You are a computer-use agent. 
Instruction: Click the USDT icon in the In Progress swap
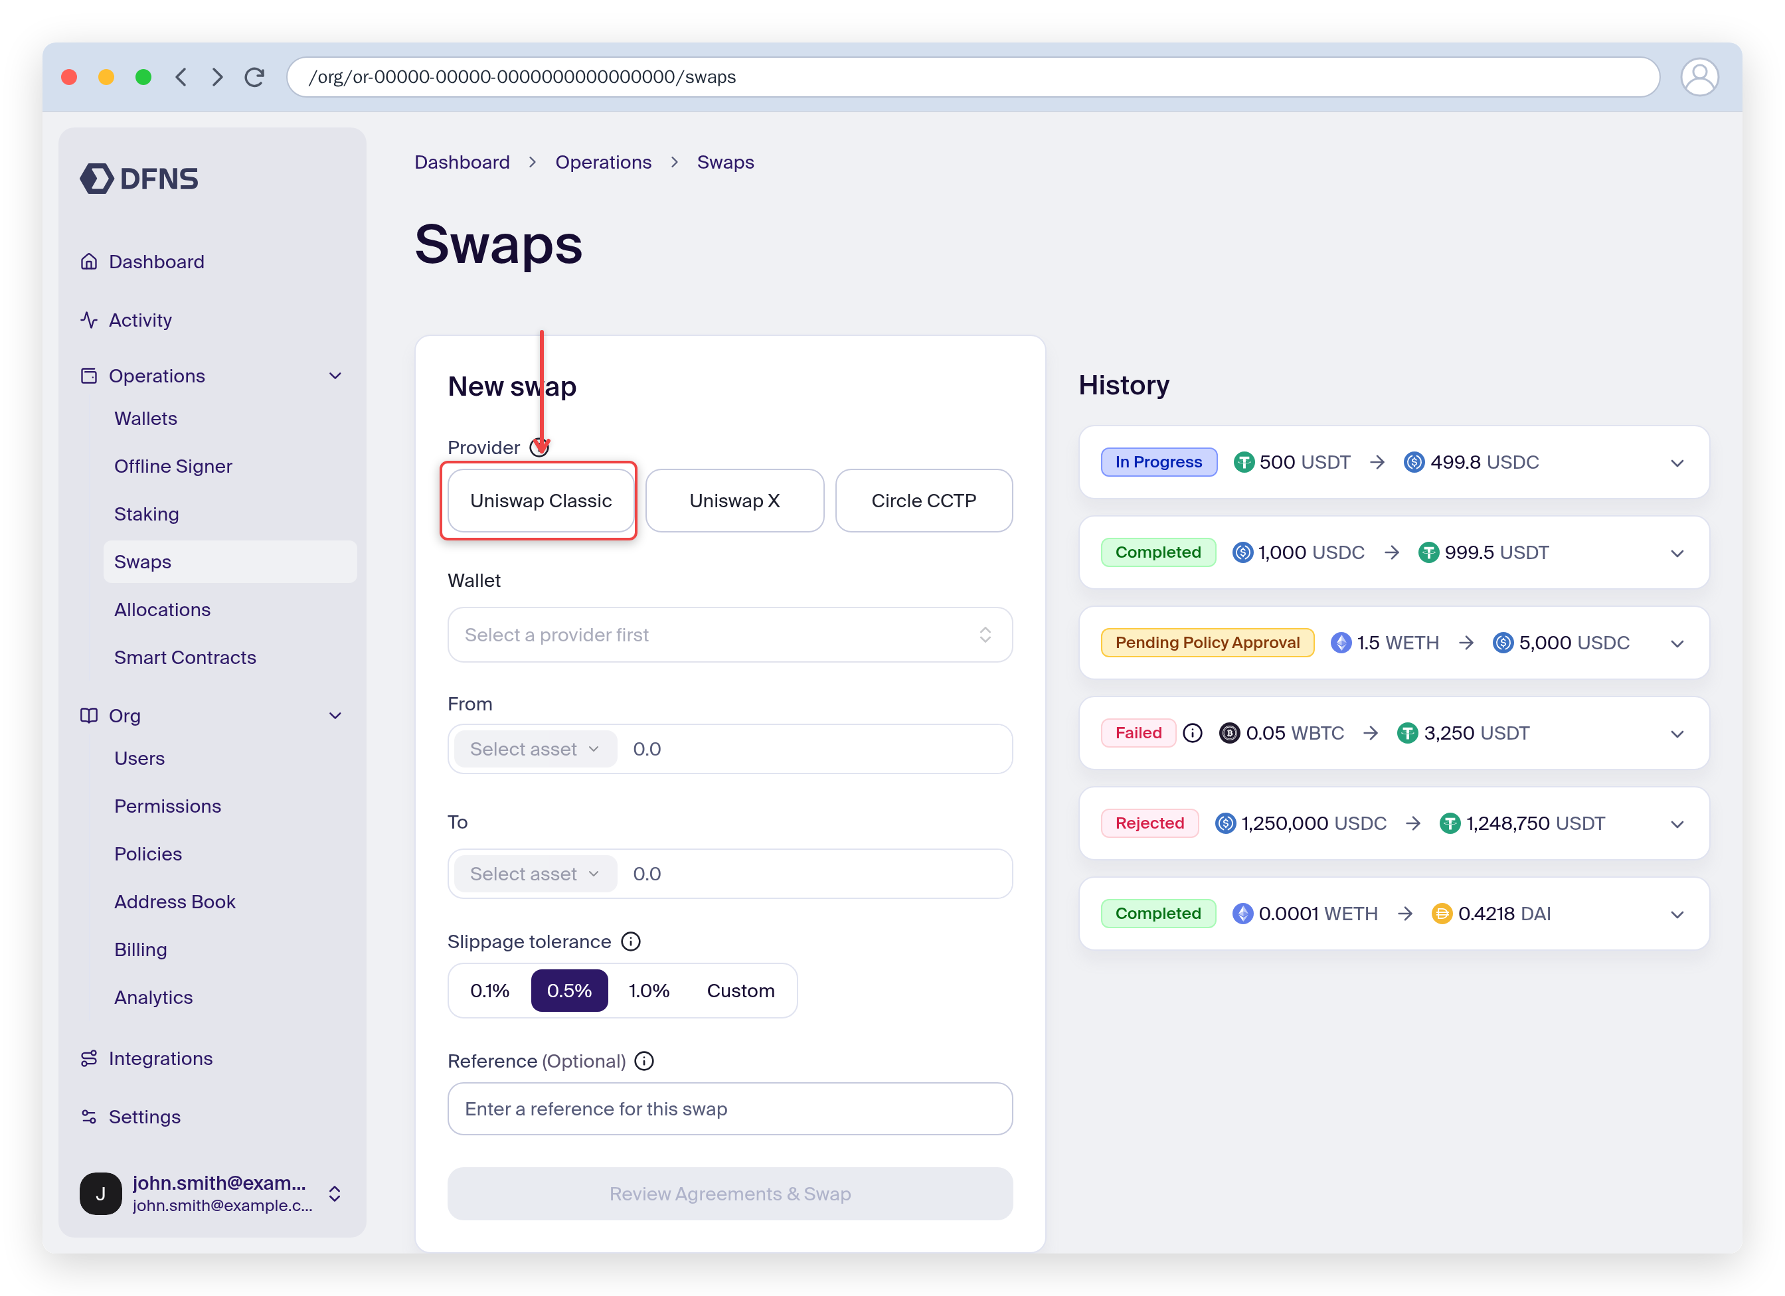click(1244, 462)
